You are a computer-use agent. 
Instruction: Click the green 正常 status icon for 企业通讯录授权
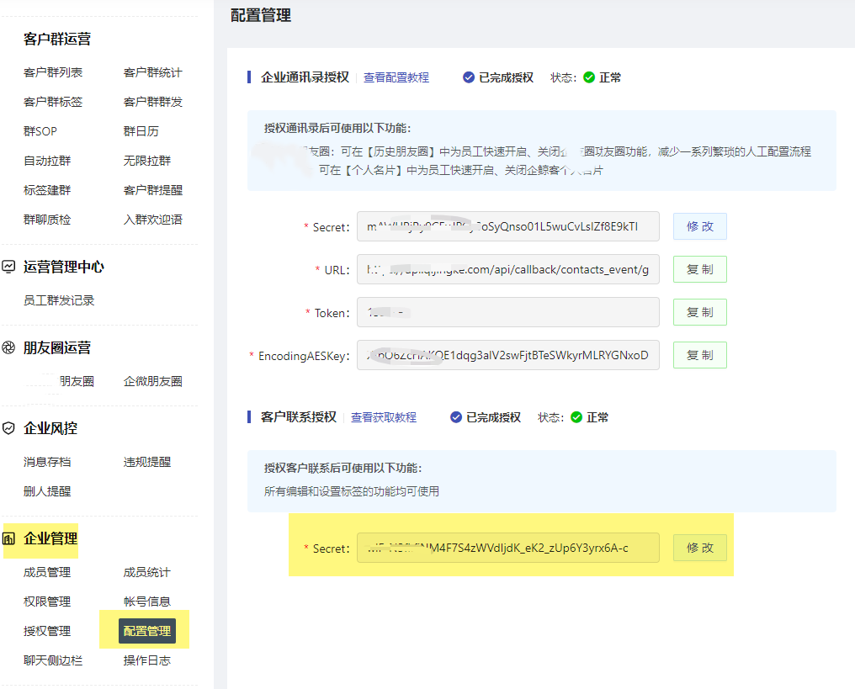(589, 77)
